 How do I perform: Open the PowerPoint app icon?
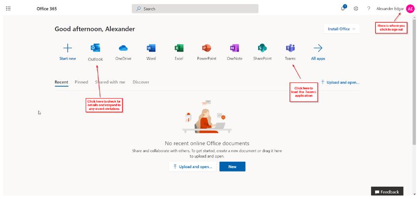pos(207,48)
